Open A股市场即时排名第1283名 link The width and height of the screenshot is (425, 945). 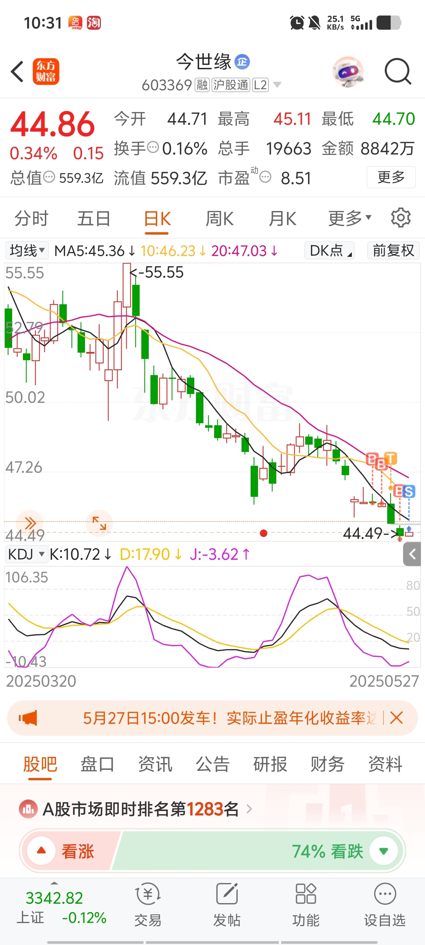(141, 809)
